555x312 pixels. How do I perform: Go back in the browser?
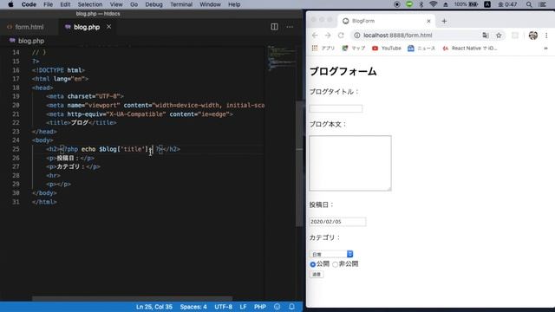click(315, 36)
